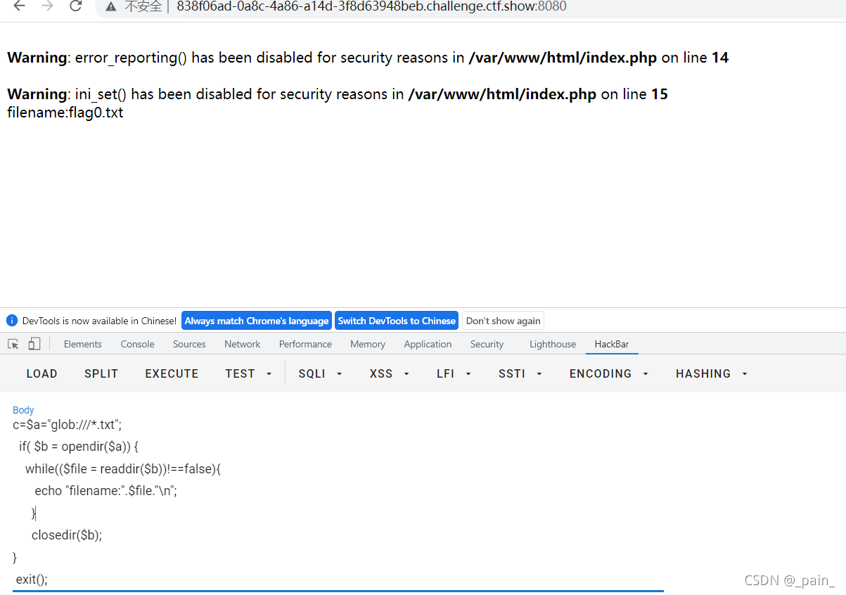Image resolution: width=846 pixels, height=595 pixels.
Task: Switch to the Application tab
Action: tap(428, 344)
